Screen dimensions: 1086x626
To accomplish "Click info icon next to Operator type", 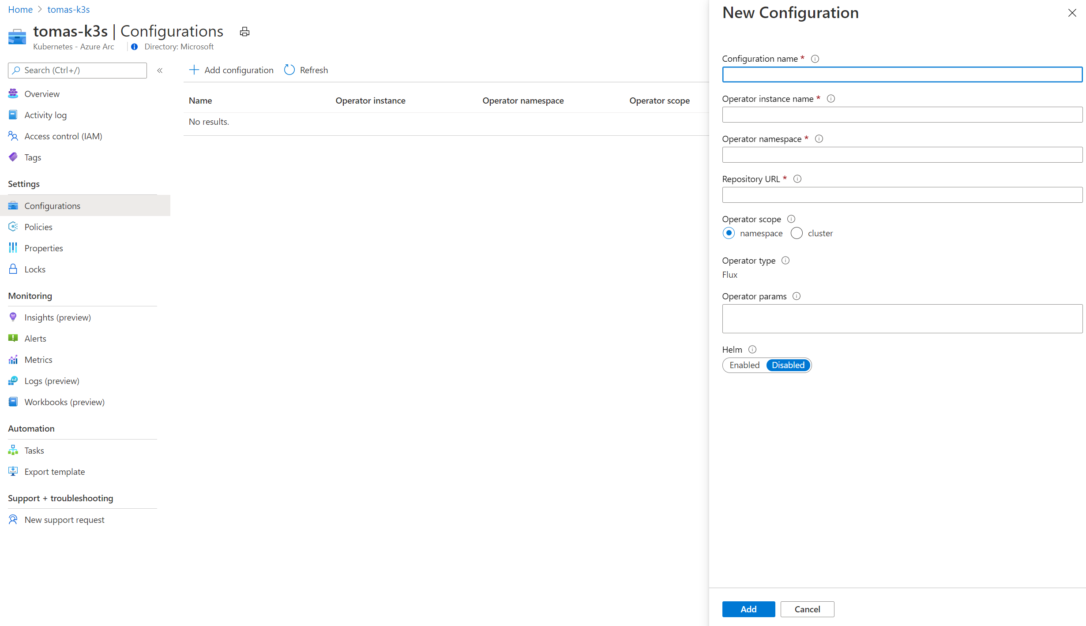I will [x=785, y=261].
